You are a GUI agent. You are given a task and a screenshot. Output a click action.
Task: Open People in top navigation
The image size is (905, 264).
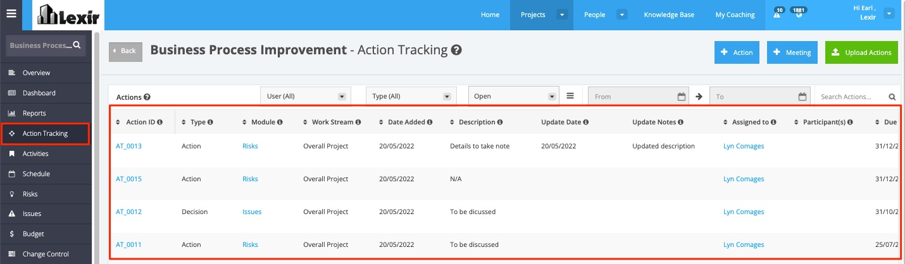tap(594, 15)
